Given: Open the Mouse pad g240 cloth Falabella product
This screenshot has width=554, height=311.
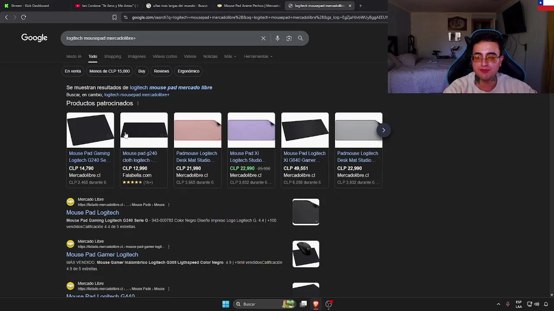Looking at the screenshot, I should coord(144,149).
